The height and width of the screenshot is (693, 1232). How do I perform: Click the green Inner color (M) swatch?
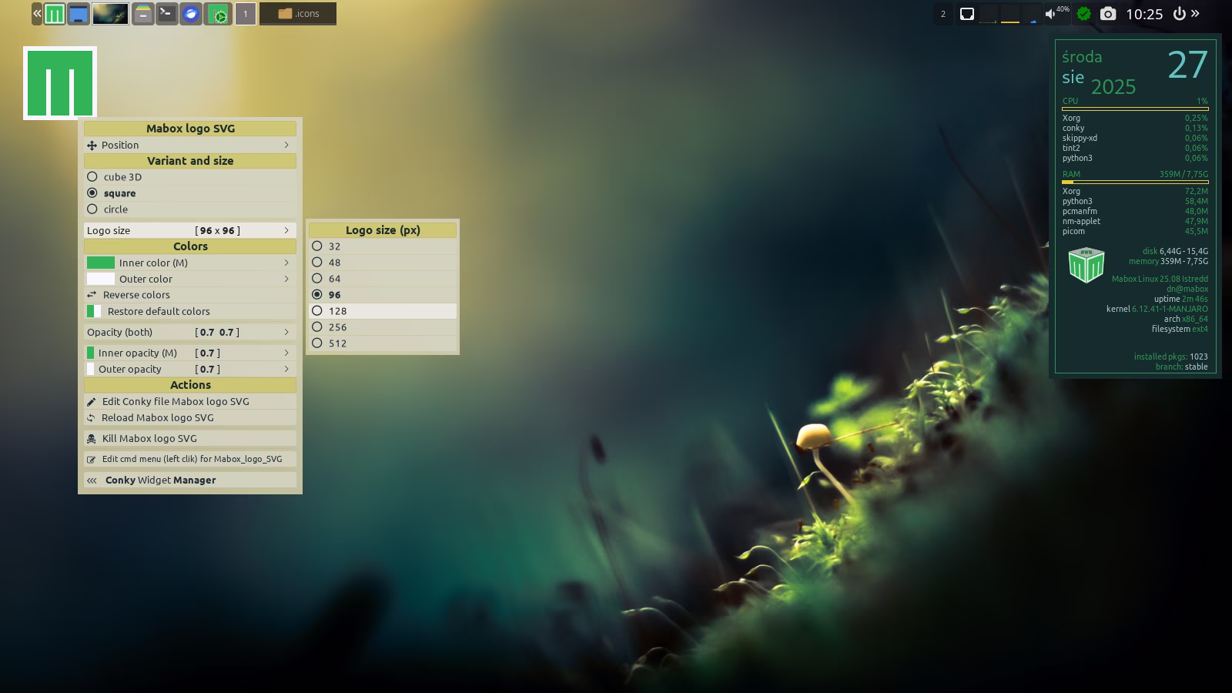pos(100,263)
